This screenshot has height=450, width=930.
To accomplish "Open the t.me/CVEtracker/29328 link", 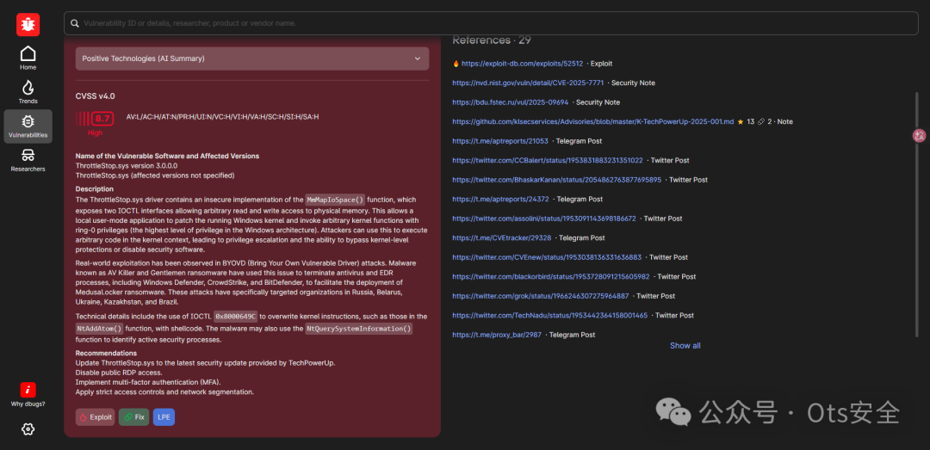I will pyautogui.click(x=502, y=237).
